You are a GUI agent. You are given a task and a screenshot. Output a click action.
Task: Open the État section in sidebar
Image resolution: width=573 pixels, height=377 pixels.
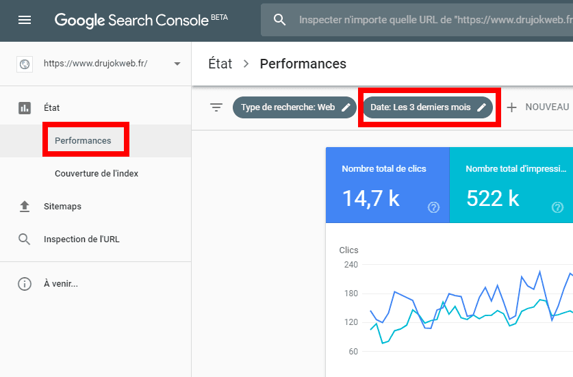coord(51,108)
